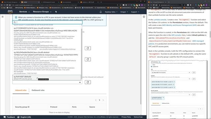Screen dimensions: 211x119
Task: Switch to the Inbound rules tab
Action: pyautogui.click(x=21, y=90)
